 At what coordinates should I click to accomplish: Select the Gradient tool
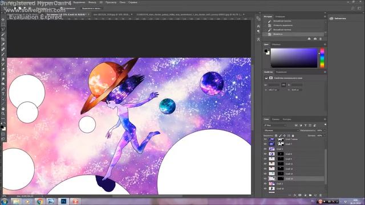point(3,74)
